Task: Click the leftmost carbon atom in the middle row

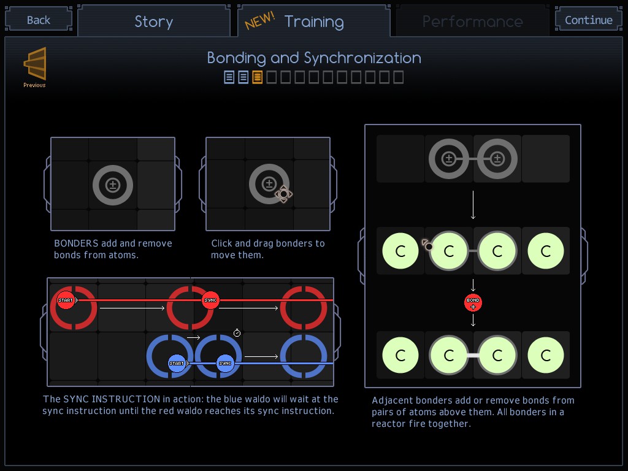Action: coord(400,251)
